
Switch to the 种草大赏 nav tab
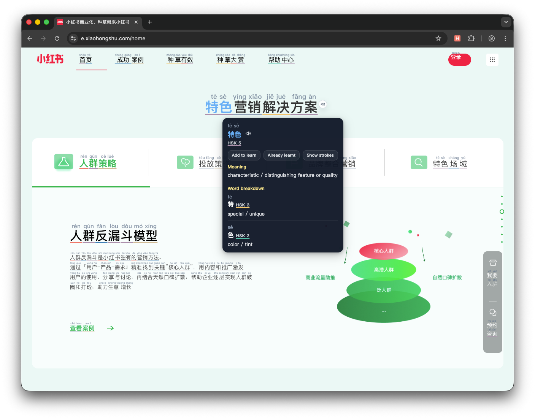coord(230,60)
